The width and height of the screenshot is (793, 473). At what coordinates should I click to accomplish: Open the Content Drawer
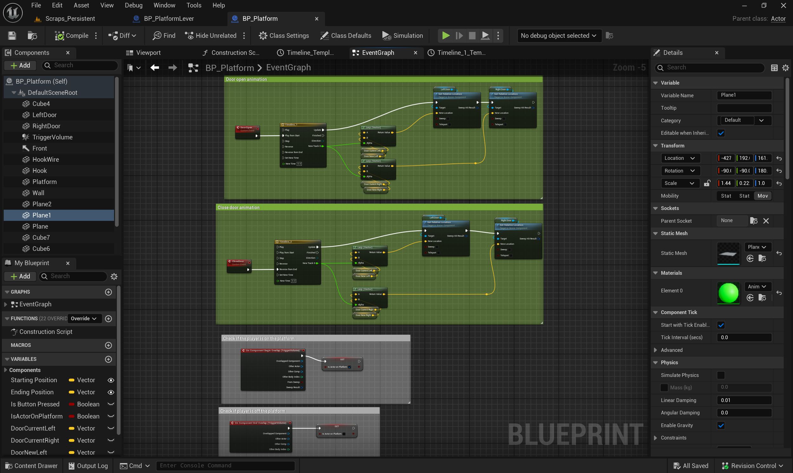coord(32,466)
